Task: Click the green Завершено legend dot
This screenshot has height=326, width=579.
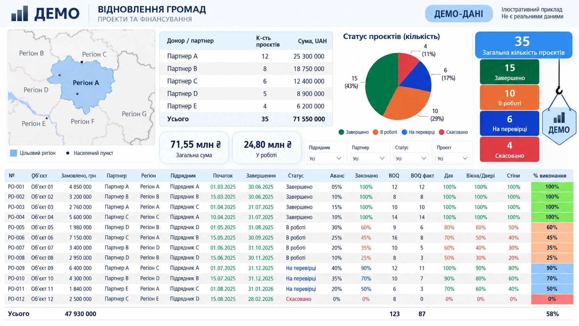Action: click(x=341, y=132)
